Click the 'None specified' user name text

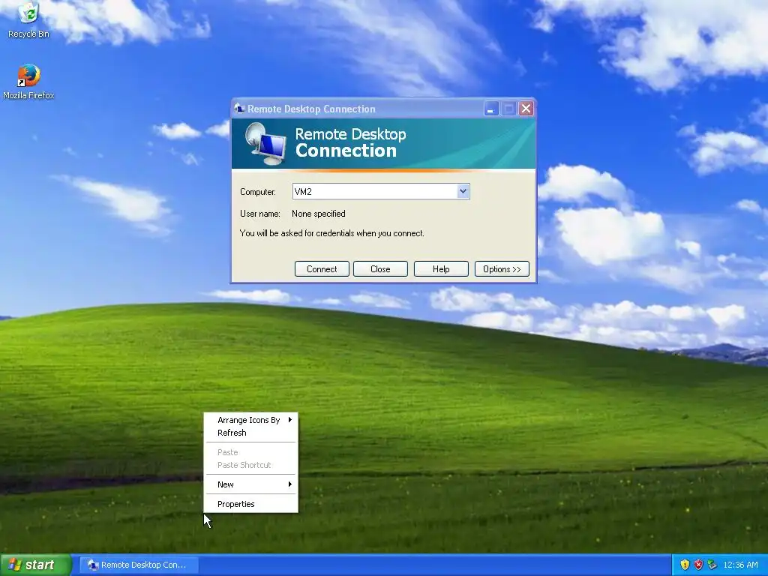pyautogui.click(x=318, y=214)
